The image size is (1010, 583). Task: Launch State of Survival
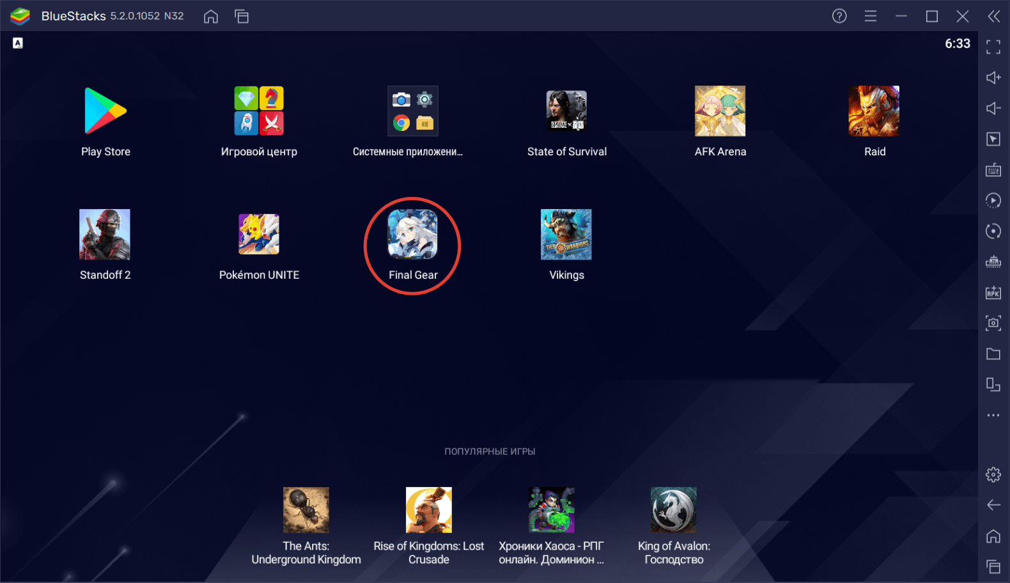point(566,111)
